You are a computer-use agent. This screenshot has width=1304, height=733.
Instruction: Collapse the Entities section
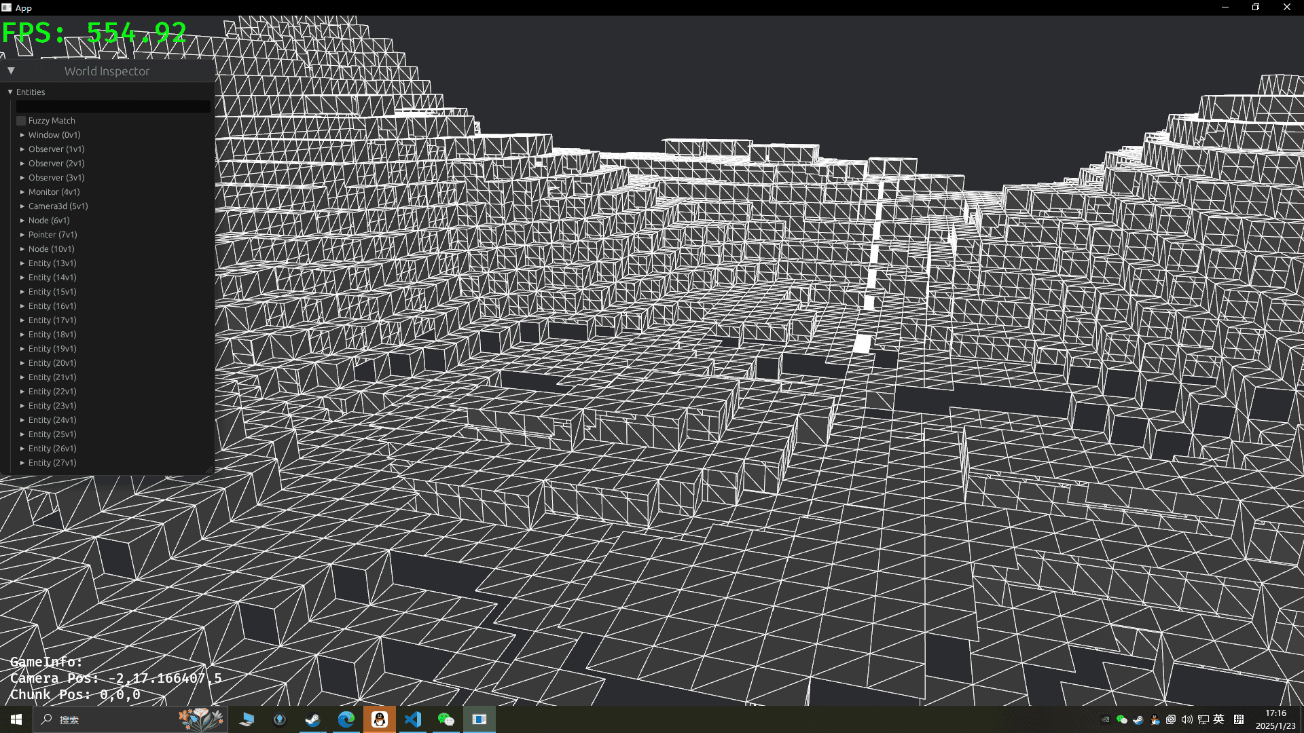10,92
